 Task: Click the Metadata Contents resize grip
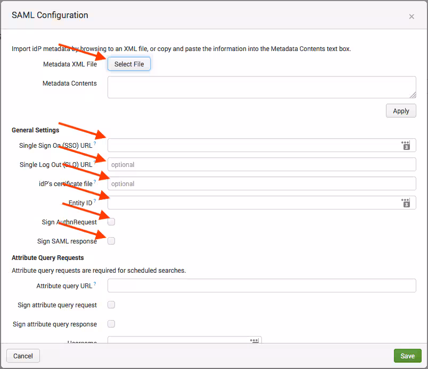click(413, 96)
